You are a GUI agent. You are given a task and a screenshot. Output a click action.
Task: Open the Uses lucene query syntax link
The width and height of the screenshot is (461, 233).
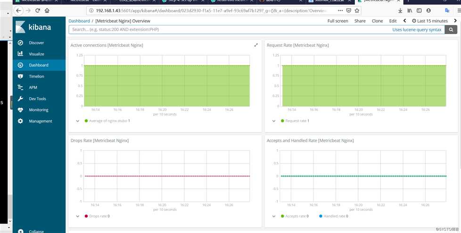(417, 30)
